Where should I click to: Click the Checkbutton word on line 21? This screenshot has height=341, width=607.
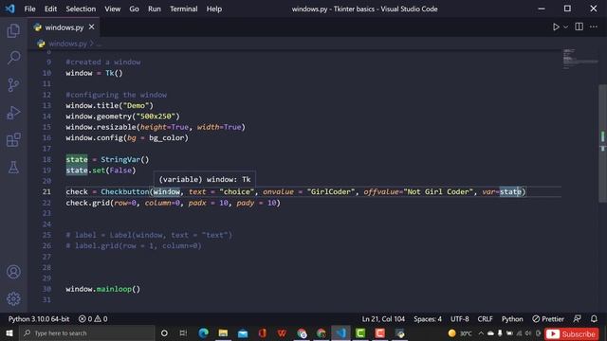click(124, 191)
